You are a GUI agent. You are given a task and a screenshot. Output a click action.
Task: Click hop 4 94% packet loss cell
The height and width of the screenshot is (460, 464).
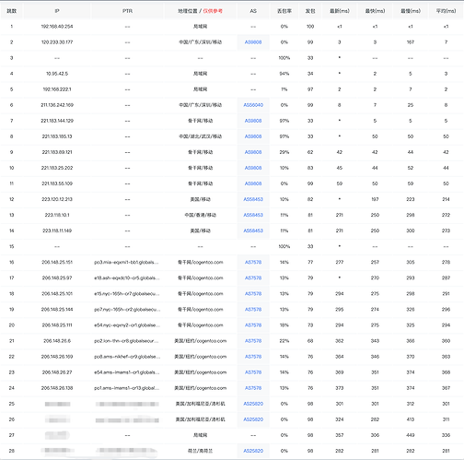click(284, 74)
